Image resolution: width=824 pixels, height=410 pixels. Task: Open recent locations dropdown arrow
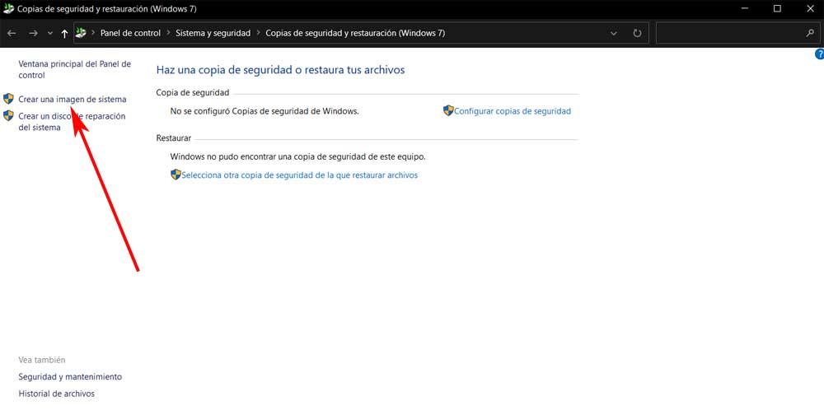click(x=50, y=33)
